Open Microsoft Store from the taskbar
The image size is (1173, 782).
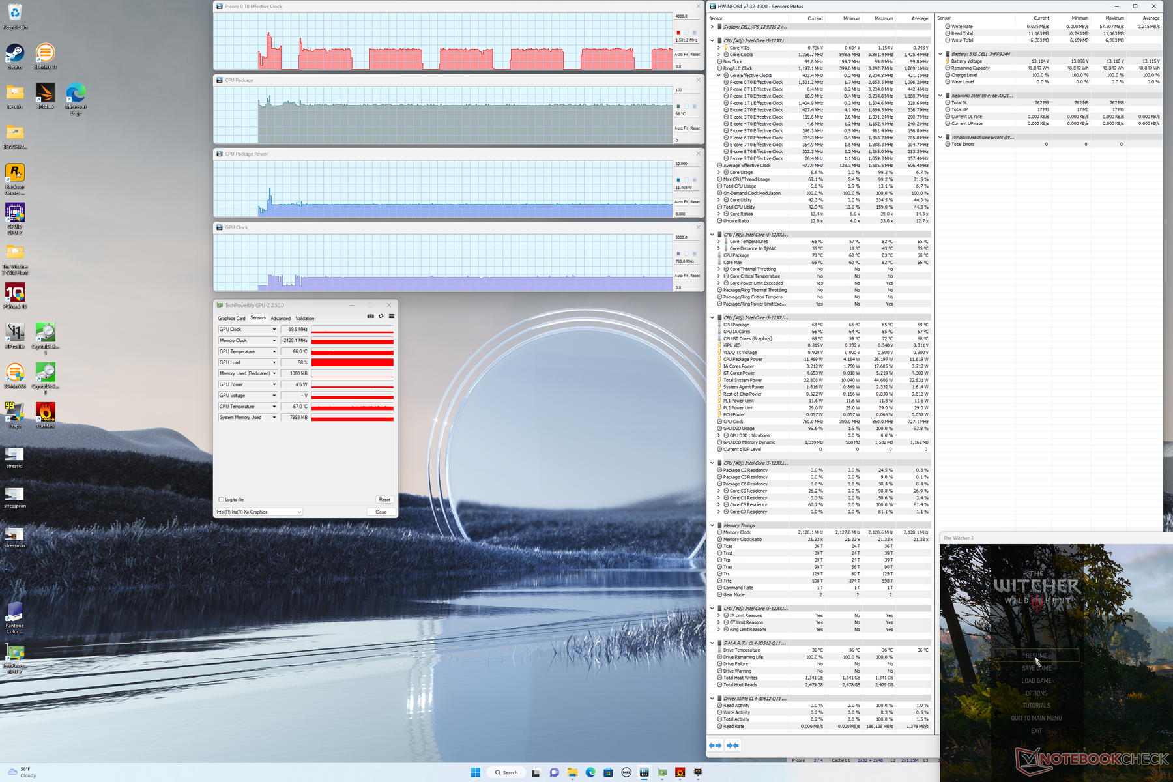pyautogui.click(x=608, y=772)
